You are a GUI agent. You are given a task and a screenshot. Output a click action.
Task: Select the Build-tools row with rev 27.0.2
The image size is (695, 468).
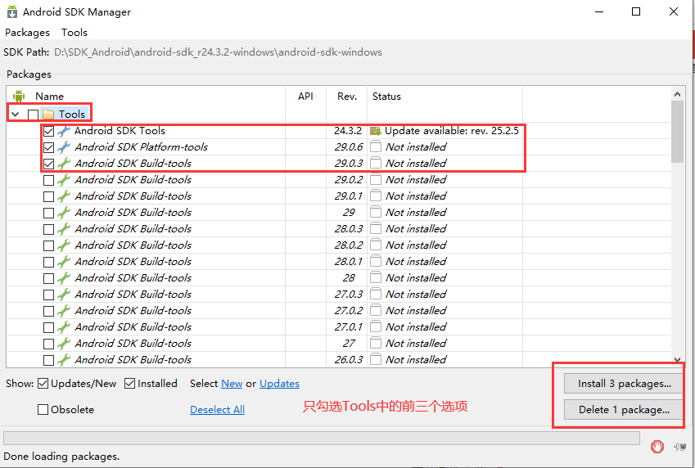(x=339, y=311)
